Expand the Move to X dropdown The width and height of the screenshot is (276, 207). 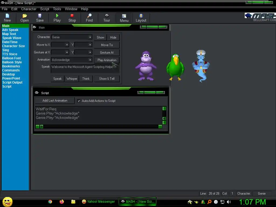(67, 45)
